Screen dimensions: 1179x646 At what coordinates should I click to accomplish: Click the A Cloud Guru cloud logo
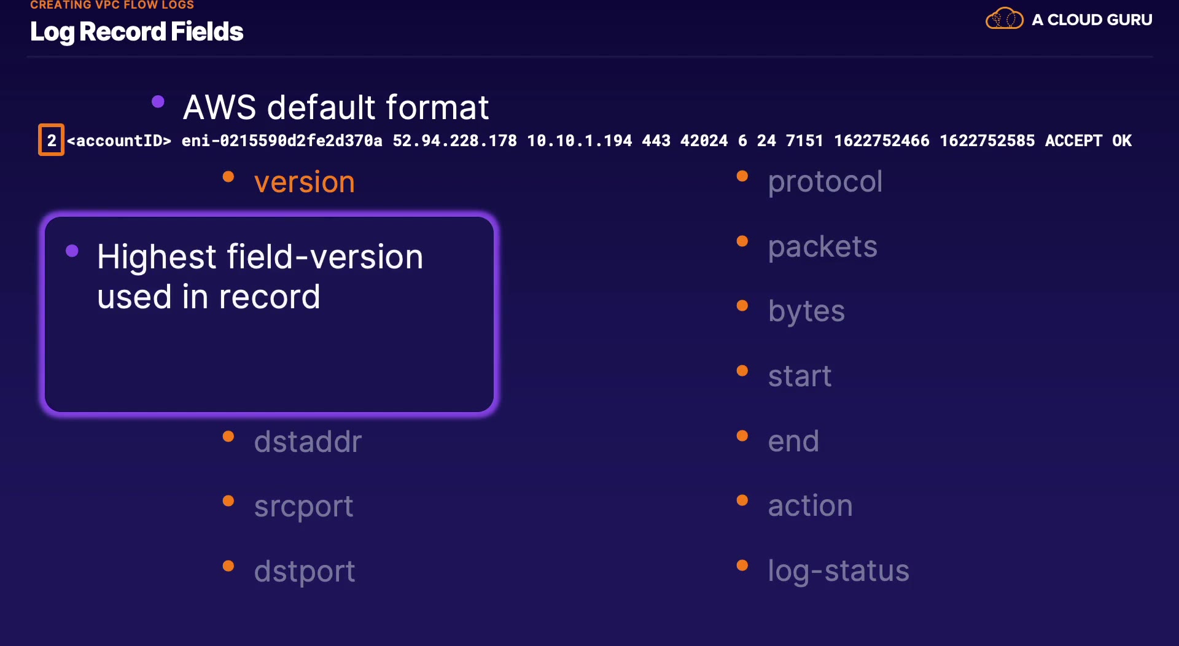click(1004, 19)
